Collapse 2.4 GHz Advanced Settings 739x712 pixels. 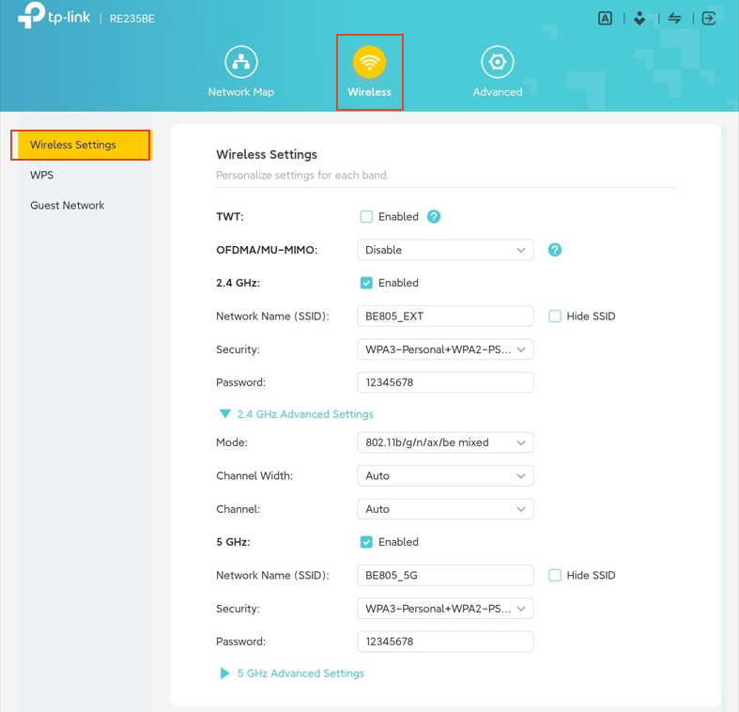click(296, 414)
